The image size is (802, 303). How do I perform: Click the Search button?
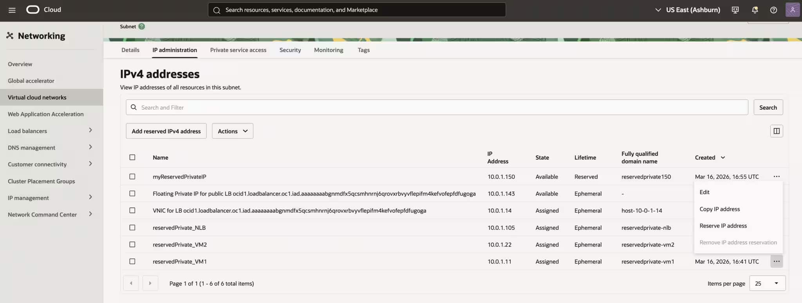click(x=768, y=107)
